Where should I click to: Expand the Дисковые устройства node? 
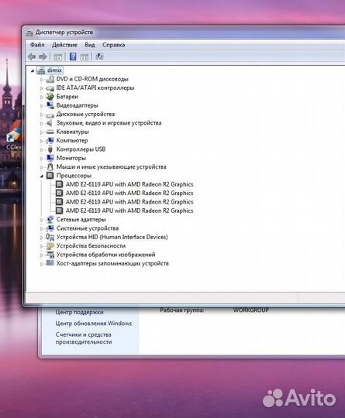41,115
